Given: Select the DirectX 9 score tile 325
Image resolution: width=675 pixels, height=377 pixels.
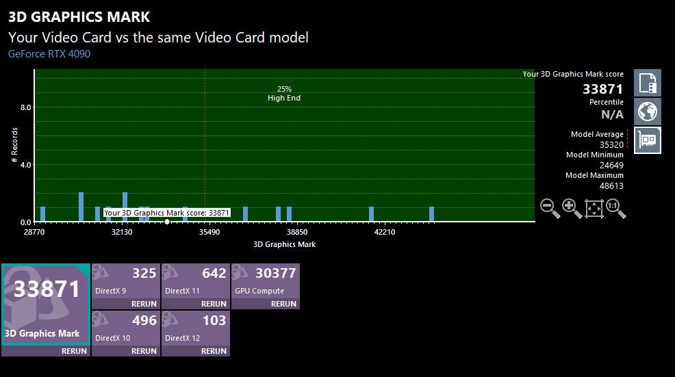Looking at the screenshot, I should click(126, 281).
